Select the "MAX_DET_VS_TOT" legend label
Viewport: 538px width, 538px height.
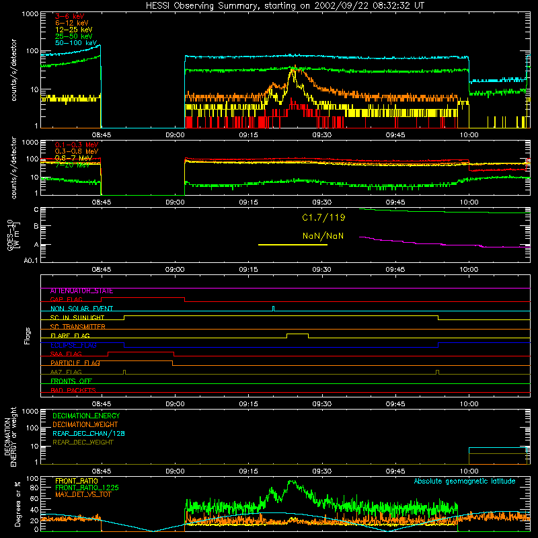pos(82,494)
